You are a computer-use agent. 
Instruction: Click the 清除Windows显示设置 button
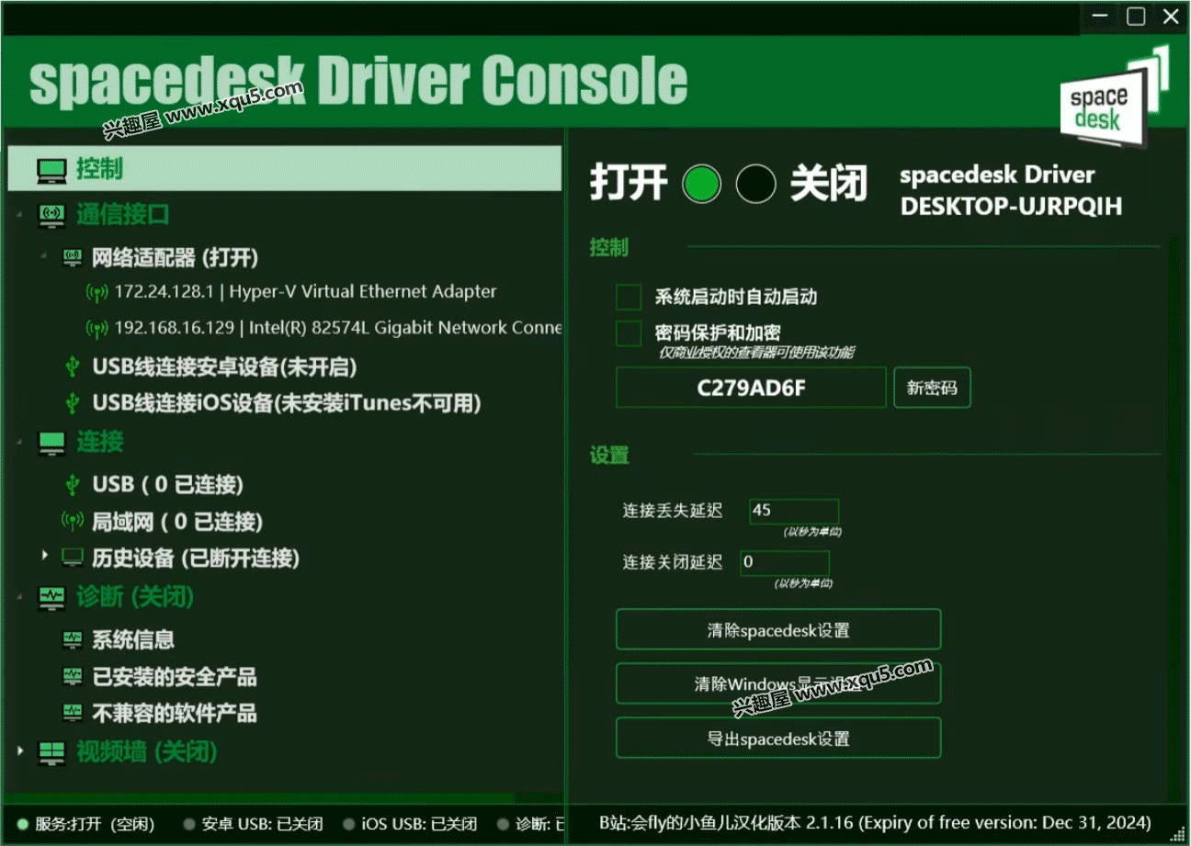click(x=778, y=684)
